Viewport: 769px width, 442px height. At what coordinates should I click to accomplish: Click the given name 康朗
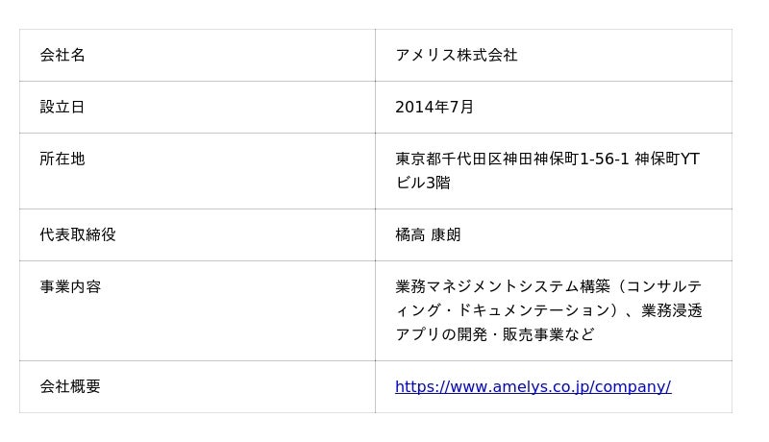click(446, 235)
